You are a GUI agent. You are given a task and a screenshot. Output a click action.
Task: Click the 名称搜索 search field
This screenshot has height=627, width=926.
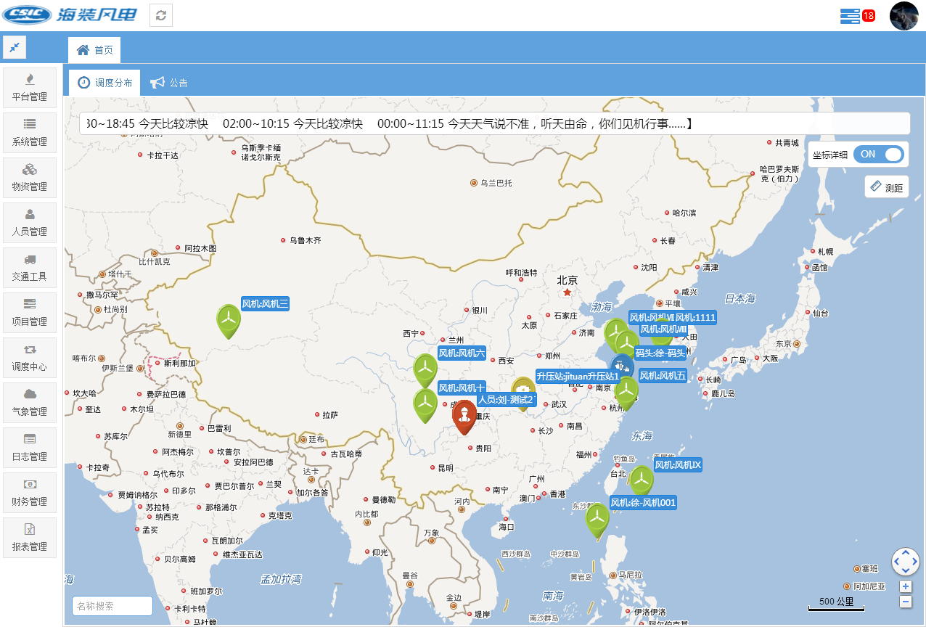coord(112,606)
